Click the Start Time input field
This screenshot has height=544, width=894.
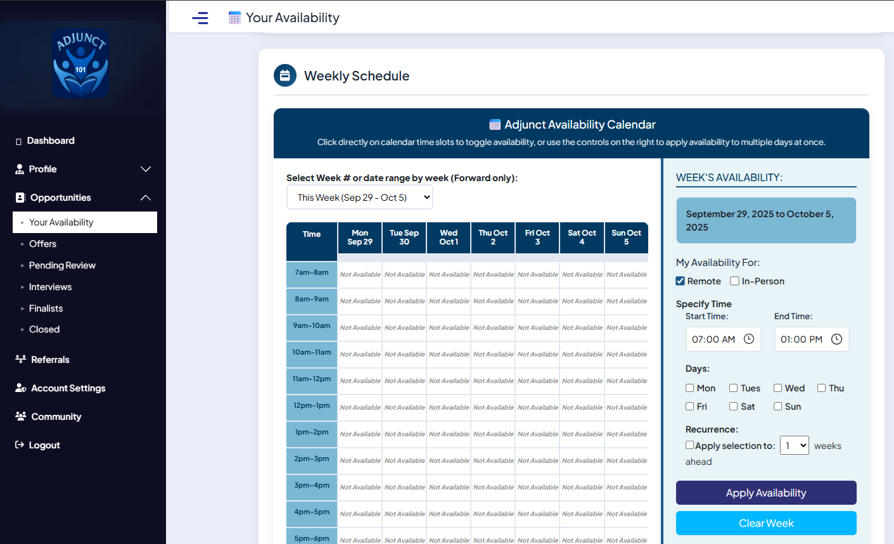click(714, 339)
